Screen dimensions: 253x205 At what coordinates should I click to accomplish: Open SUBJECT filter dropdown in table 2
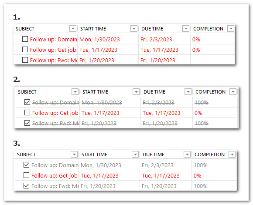[x=75, y=92]
